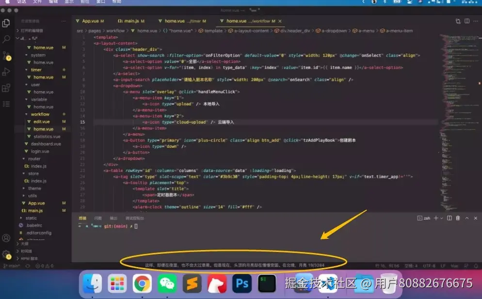Viewport: 482px width, 299px height.
Task: Click the new terminal plus icon
Action: click(435, 218)
